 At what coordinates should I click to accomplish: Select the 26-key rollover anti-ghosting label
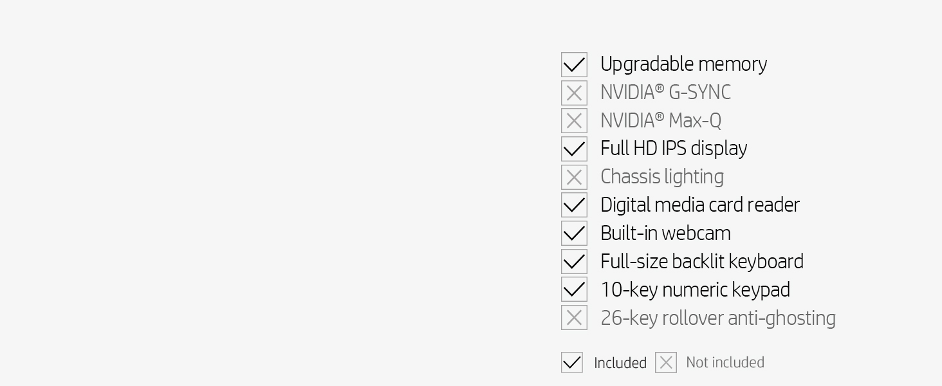(x=717, y=318)
